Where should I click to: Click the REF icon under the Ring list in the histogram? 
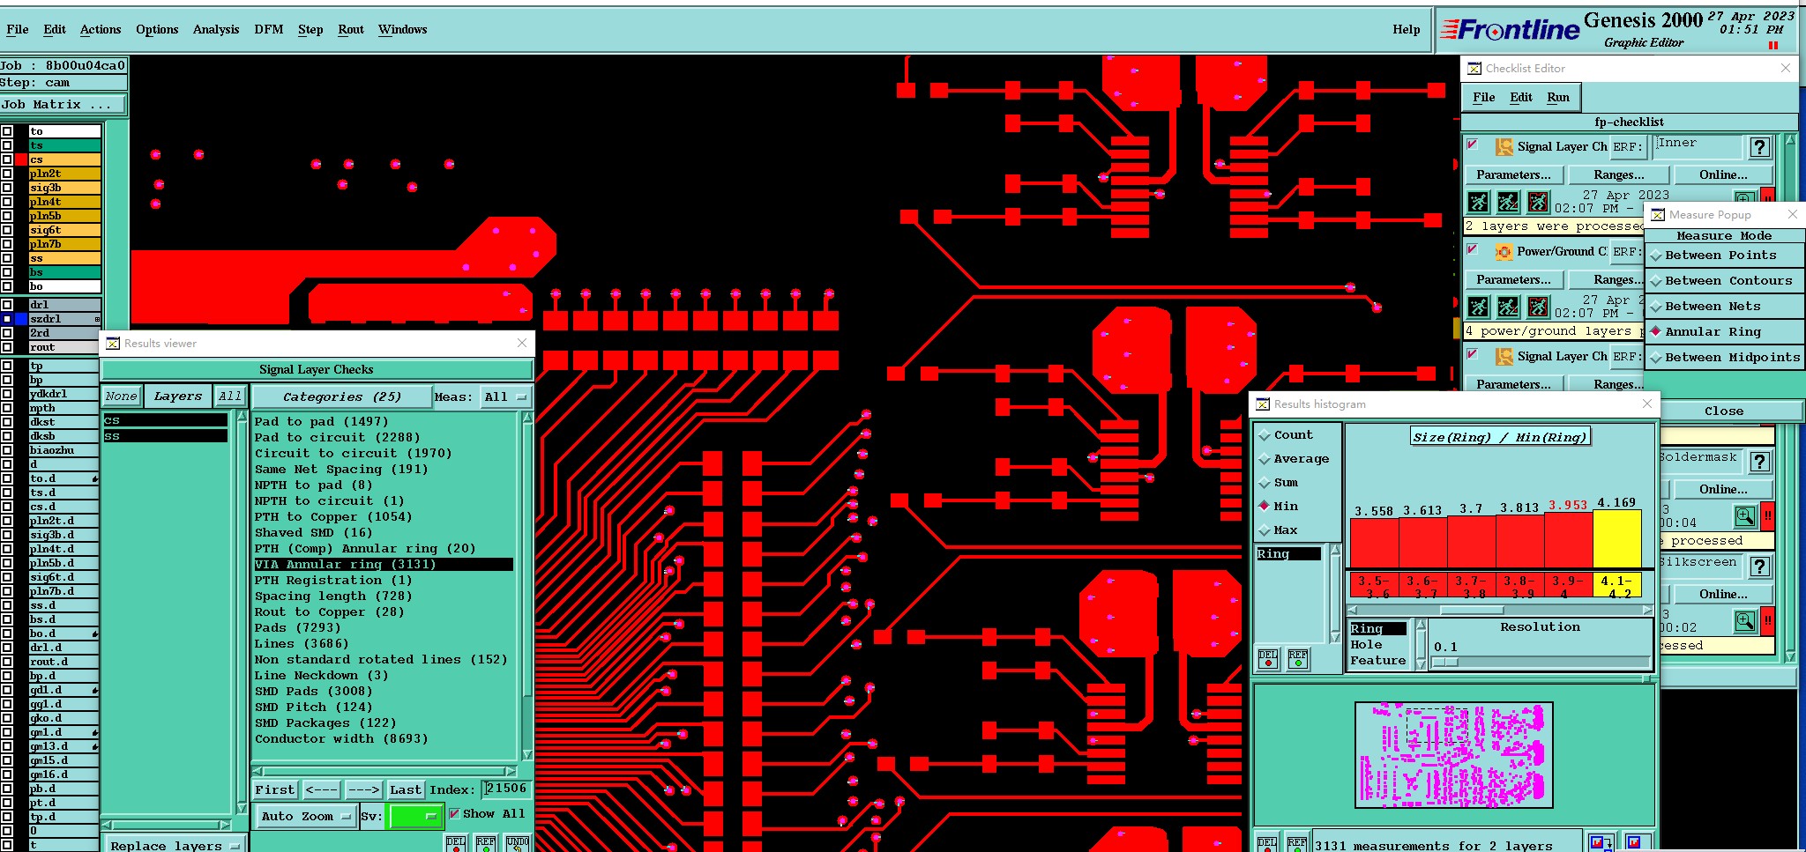[x=1298, y=659]
